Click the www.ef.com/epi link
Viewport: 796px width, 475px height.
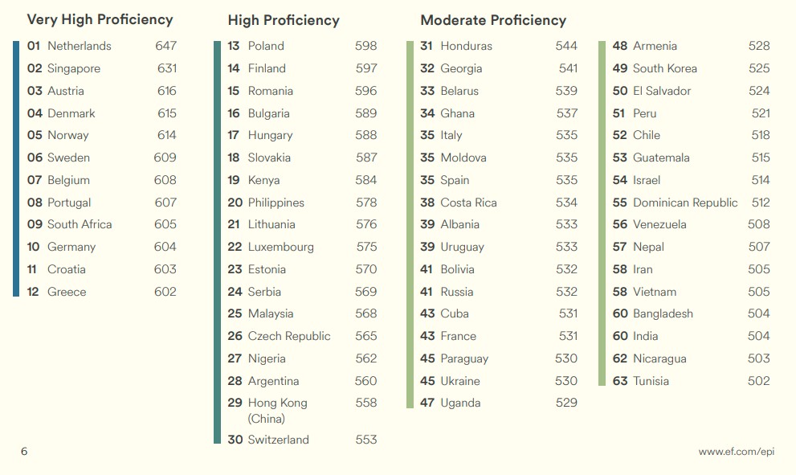click(736, 452)
